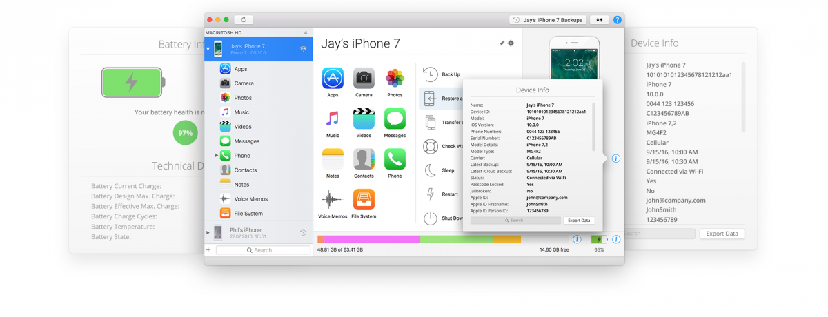The width and height of the screenshot is (828, 317).
Task: Click the '14.60 GB free' storage text
Action: pyautogui.click(x=553, y=249)
